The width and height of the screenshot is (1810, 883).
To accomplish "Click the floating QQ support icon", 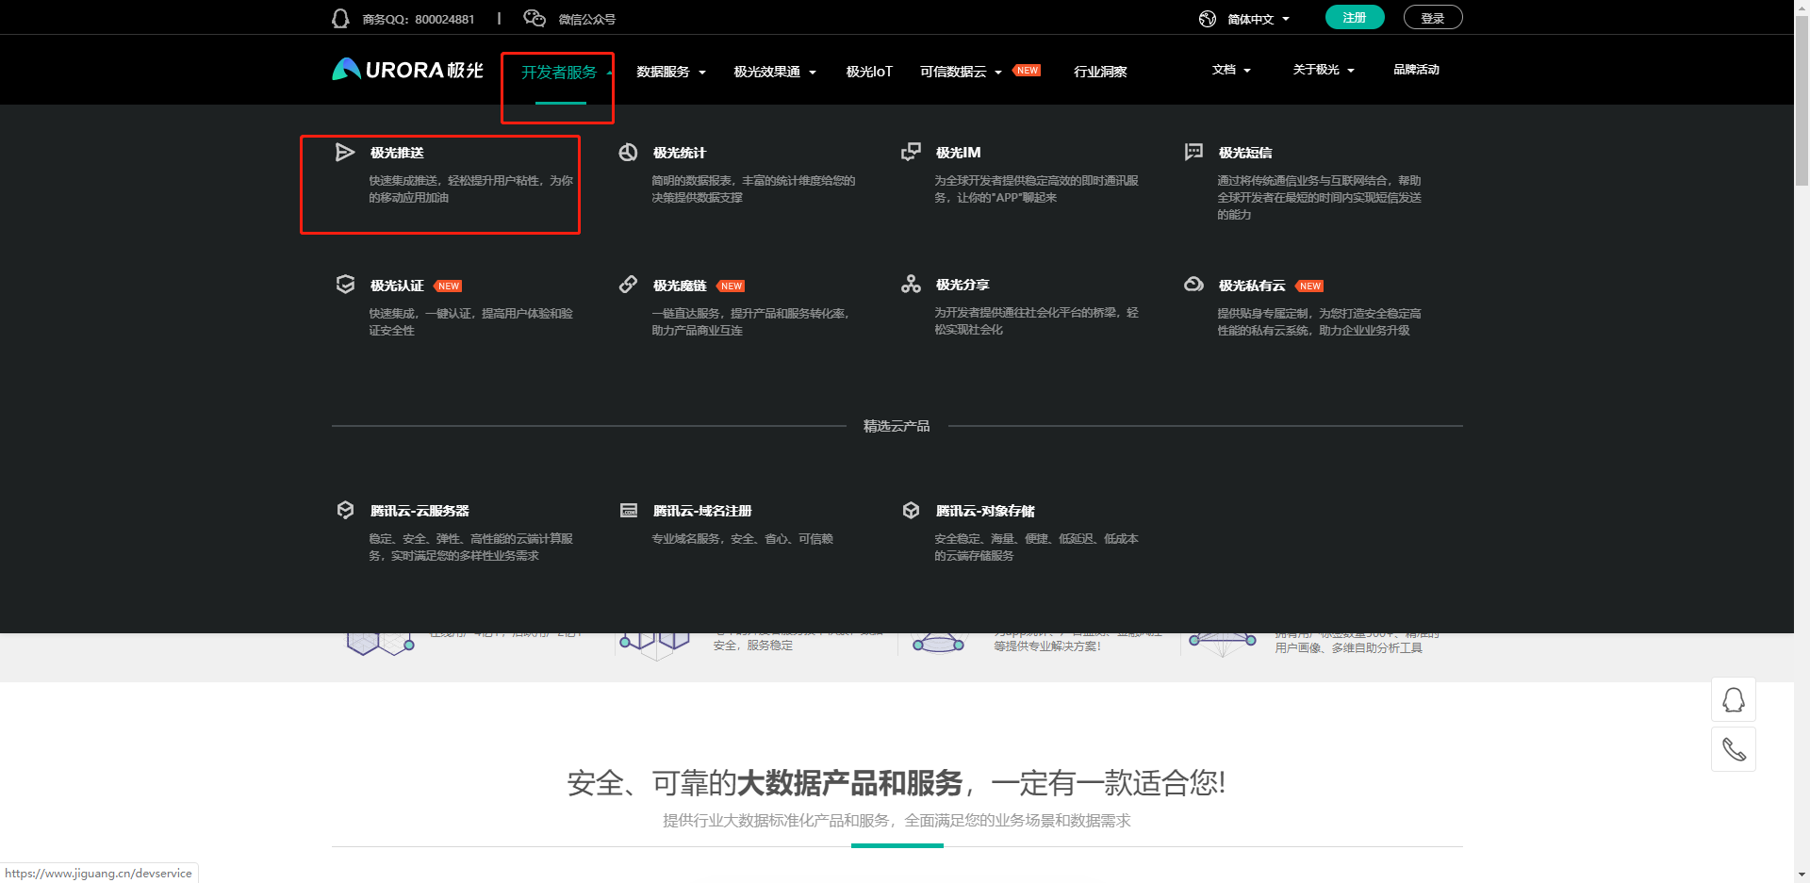I will tap(1734, 700).
